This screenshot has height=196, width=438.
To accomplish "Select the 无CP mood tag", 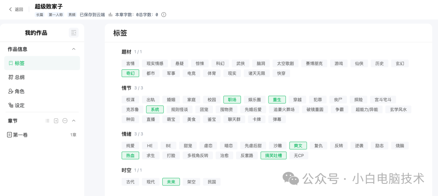I will [298, 155].
